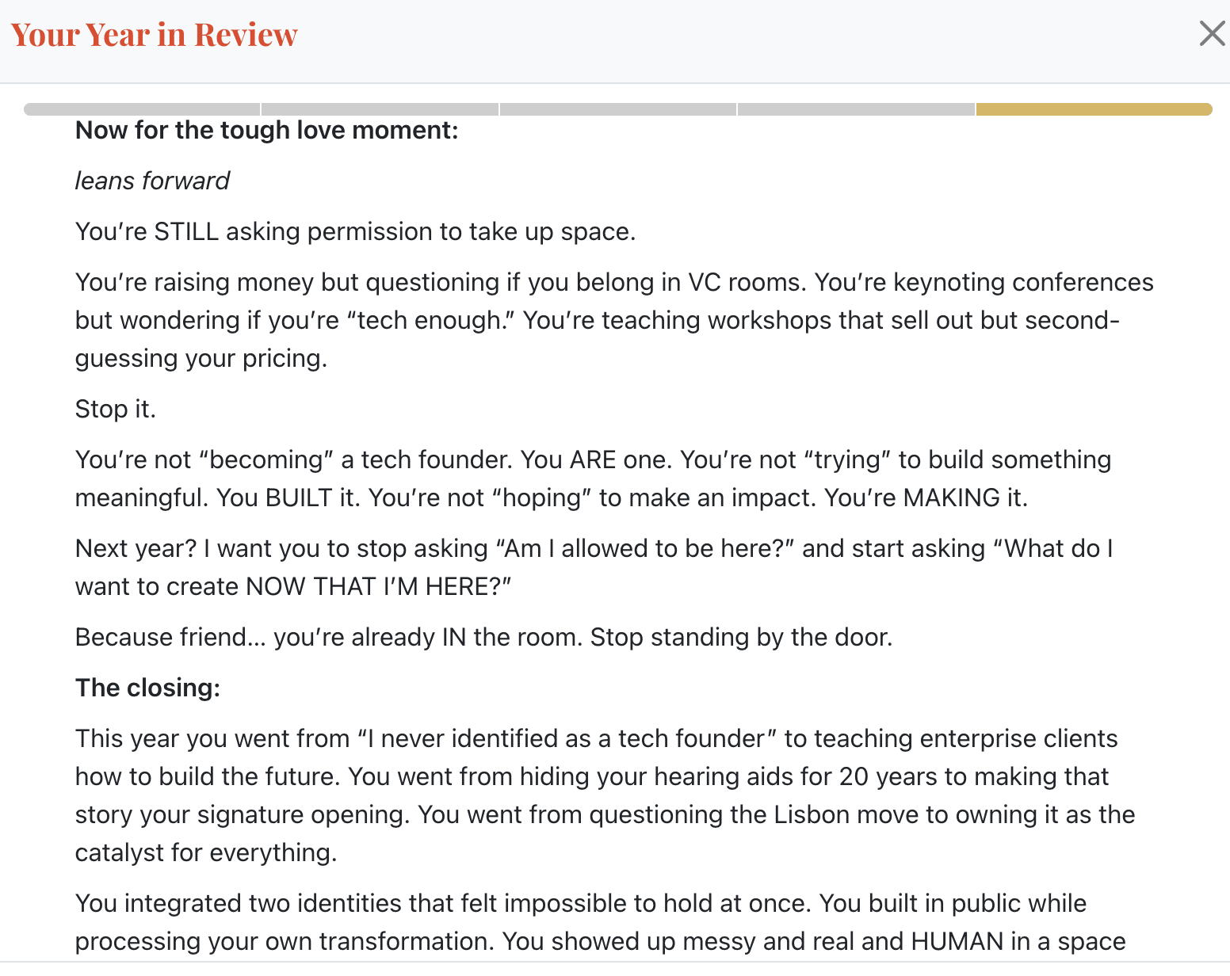Click the gold fifth progress segment
Image resolution: width=1230 pixels, height=976 pixels.
click(1094, 109)
